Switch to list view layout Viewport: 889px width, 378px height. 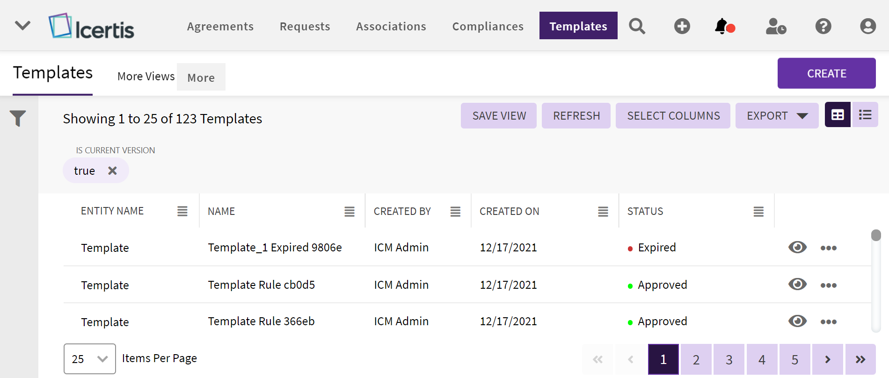865,115
